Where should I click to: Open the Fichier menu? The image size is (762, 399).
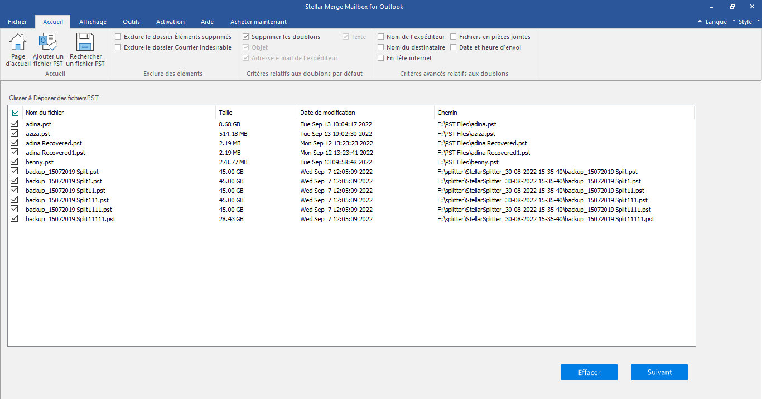coord(17,22)
